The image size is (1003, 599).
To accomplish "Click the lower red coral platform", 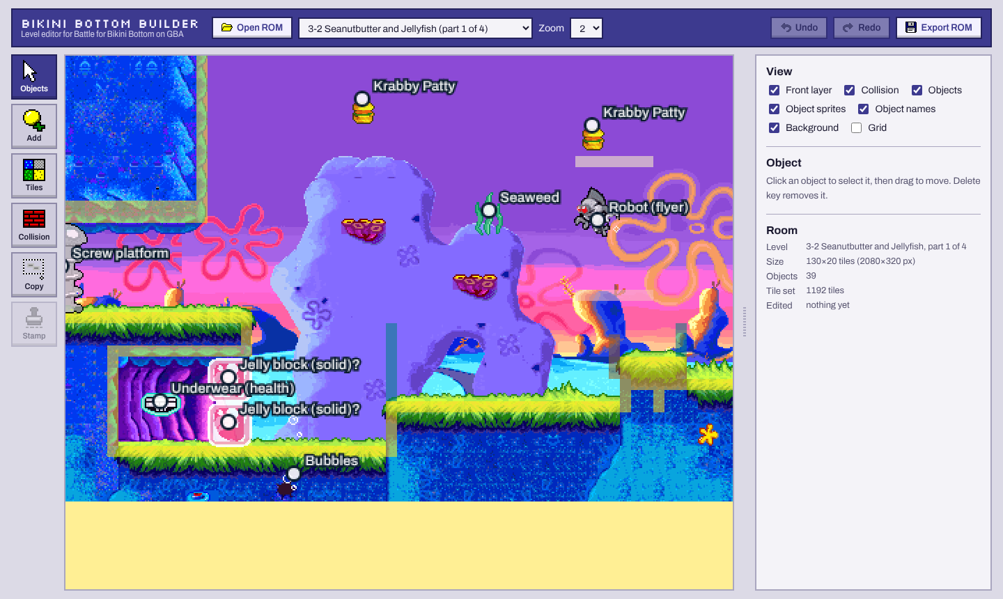I will (x=475, y=285).
